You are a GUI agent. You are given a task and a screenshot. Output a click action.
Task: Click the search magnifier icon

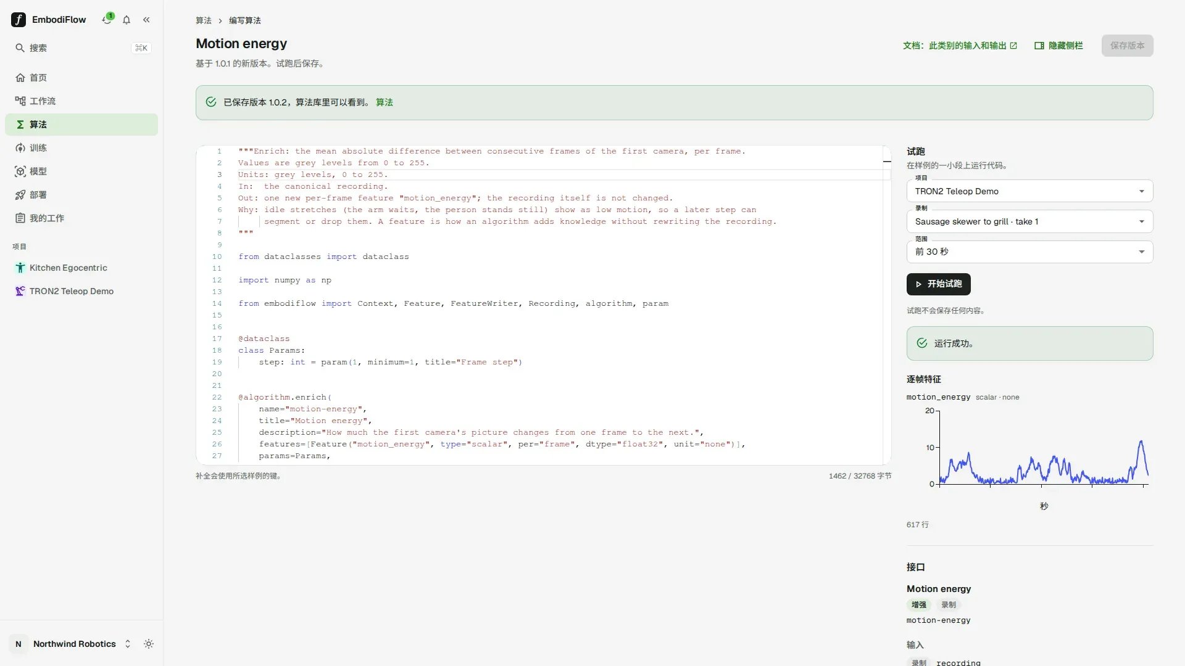[20, 48]
